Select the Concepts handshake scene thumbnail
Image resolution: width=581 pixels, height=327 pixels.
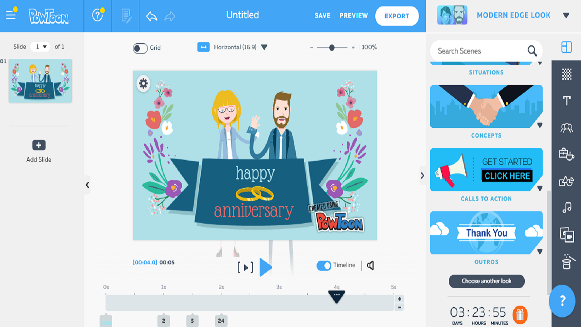coord(486,107)
